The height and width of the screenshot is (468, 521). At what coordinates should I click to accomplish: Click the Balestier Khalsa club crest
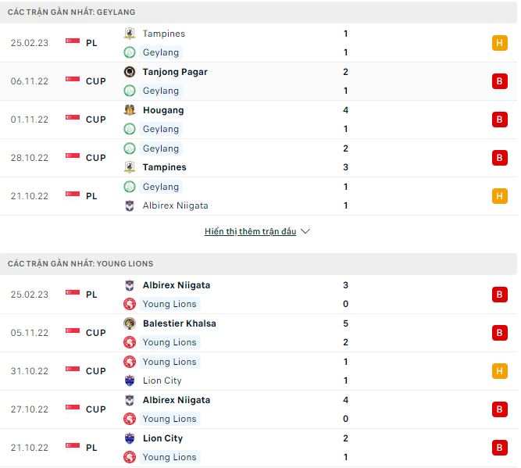[130, 323]
